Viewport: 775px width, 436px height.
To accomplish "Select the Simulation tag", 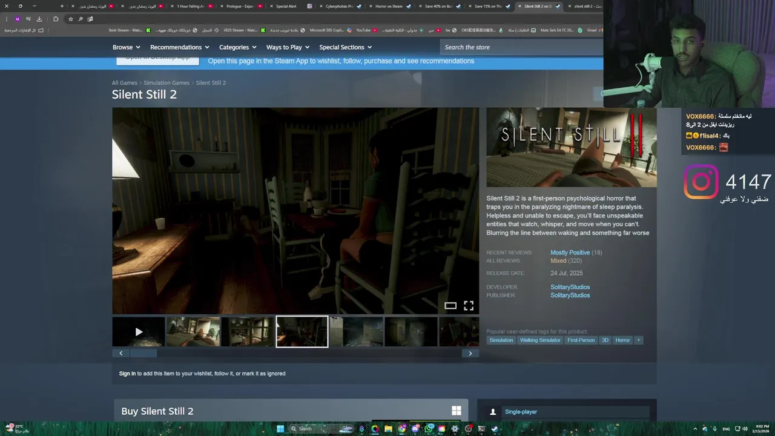I will click(501, 340).
